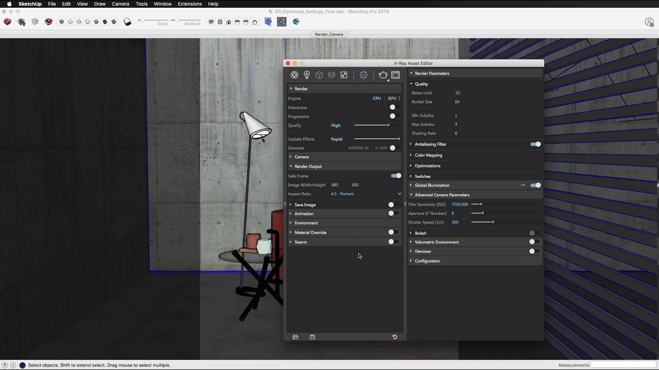This screenshot has height=370, width=659.
Task: Click the Iso view icon
Action: [x=211, y=22]
